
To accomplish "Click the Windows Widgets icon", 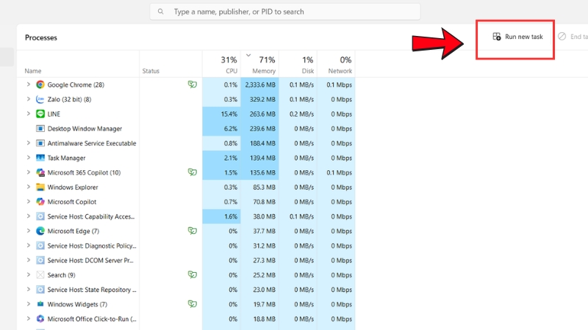I will pos(40,304).
